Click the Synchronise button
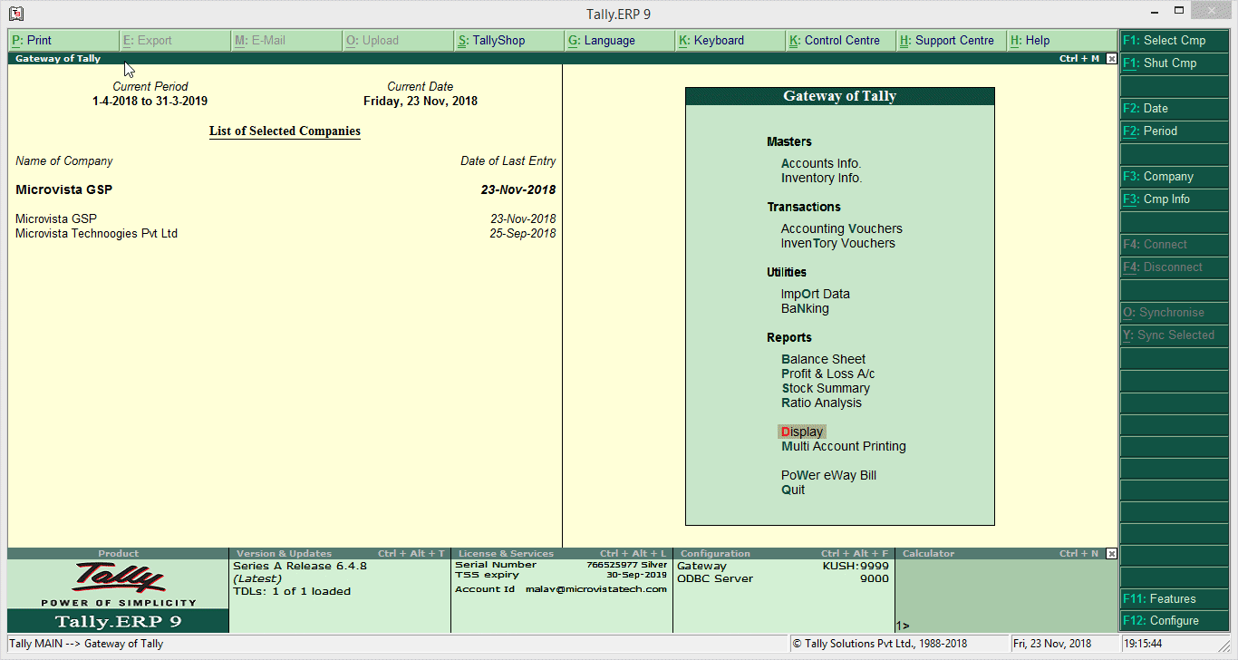Image resolution: width=1238 pixels, height=660 pixels. coord(1175,312)
